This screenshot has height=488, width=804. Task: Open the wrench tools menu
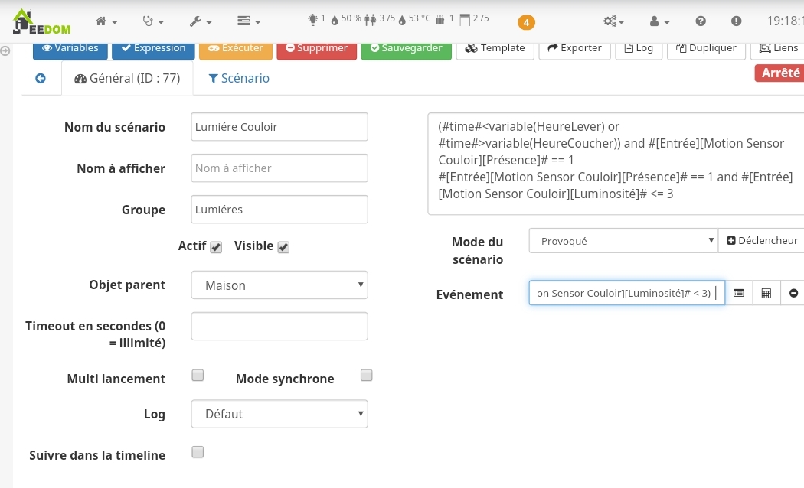coord(200,21)
